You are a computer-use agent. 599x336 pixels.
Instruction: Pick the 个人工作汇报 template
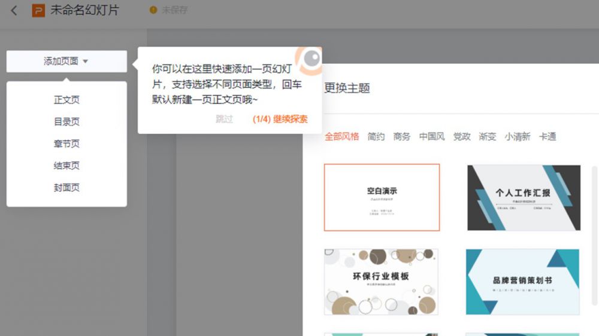pyautogui.click(x=524, y=198)
